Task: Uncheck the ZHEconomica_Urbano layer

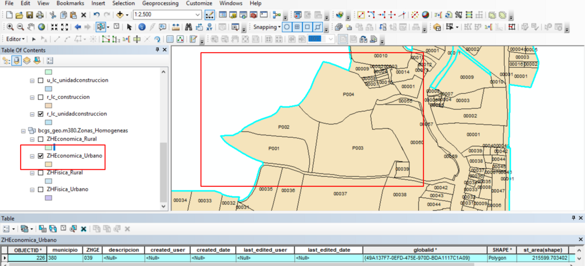Action: (41, 156)
